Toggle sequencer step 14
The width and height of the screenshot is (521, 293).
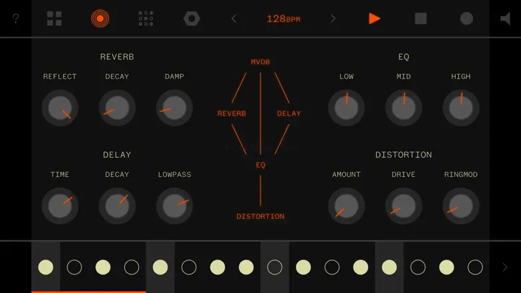click(418, 267)
